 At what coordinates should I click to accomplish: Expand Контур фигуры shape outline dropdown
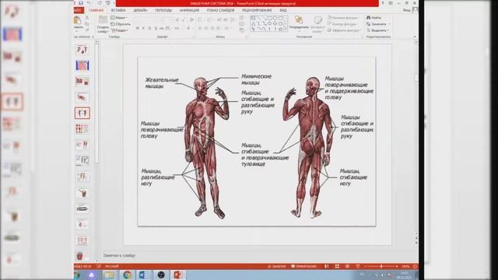point(342,24)
